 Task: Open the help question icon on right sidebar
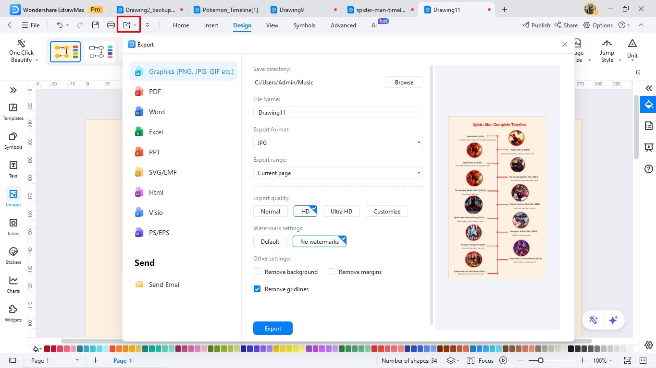649,169
